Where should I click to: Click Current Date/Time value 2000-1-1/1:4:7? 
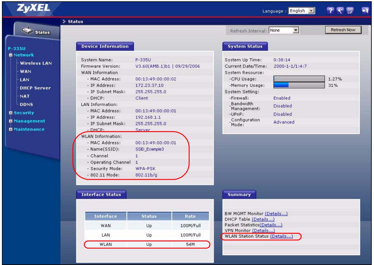coord(290,66)
